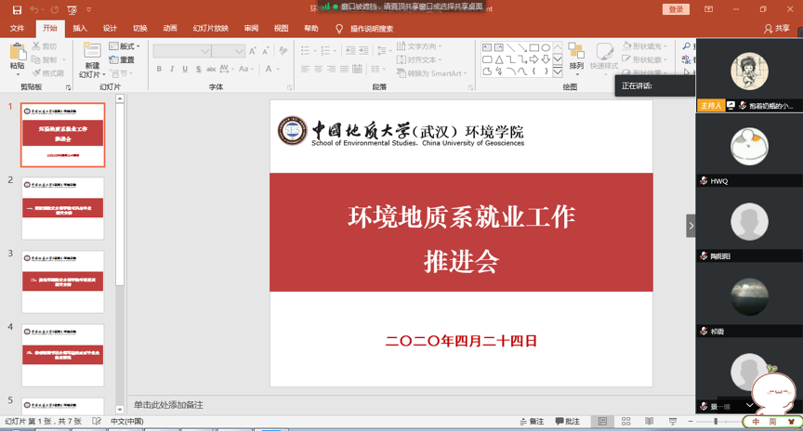Viewport: 803px width, 431px height.
Task: Toggle italic text formatting
Action: click(x=172, y=69)
